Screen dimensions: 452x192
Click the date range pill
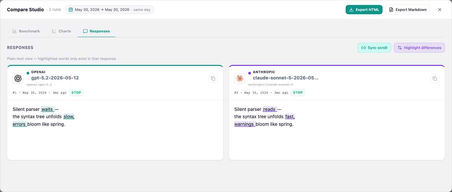click(109, 10)
